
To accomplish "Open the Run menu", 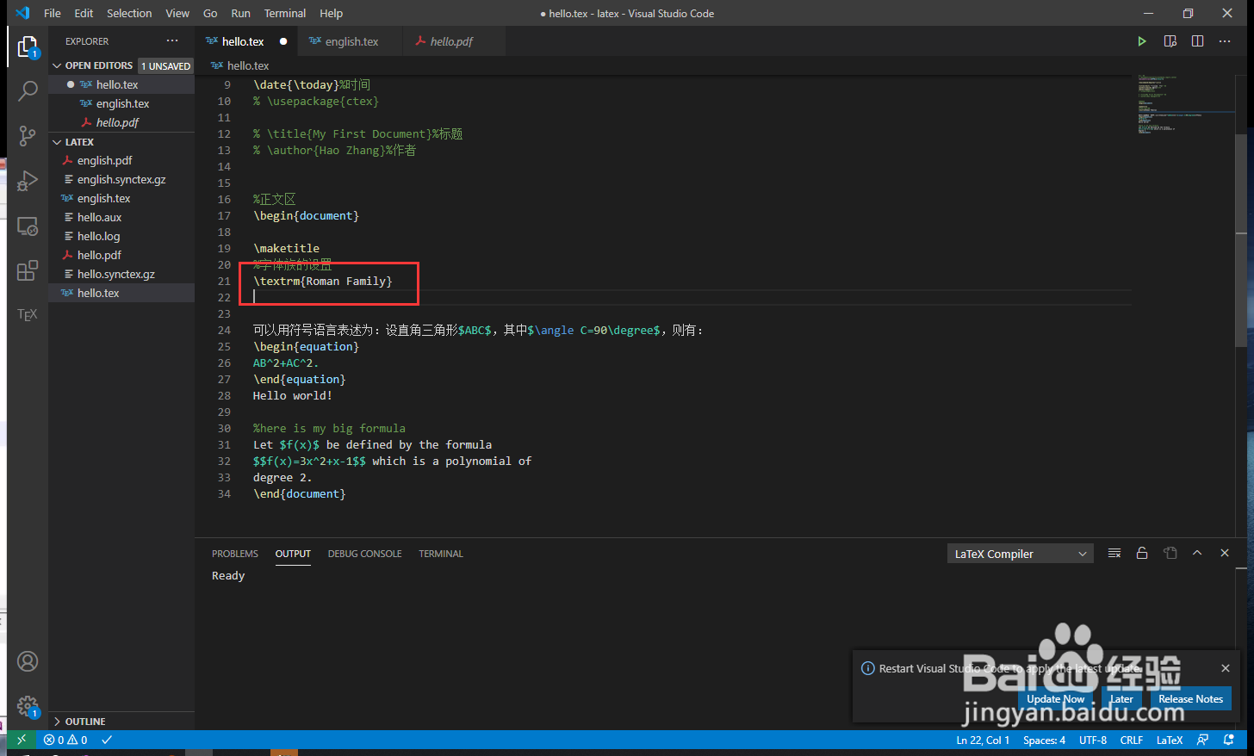I will point(241,13).
